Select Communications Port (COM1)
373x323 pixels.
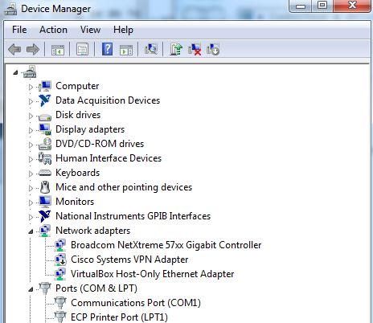[x=136, y=303]
